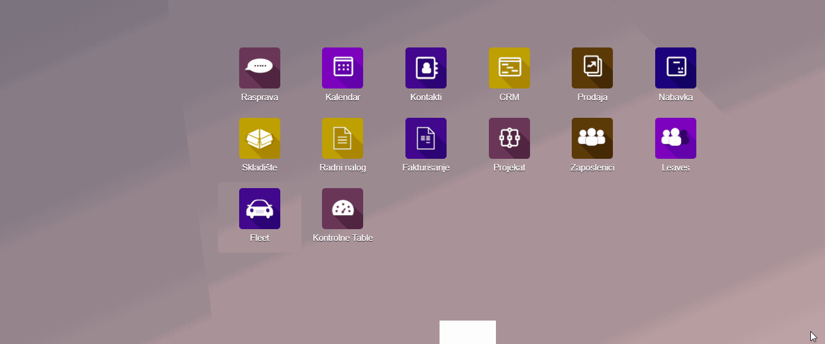Select the 'Zaposlenici' text label

tap(592, 168)
